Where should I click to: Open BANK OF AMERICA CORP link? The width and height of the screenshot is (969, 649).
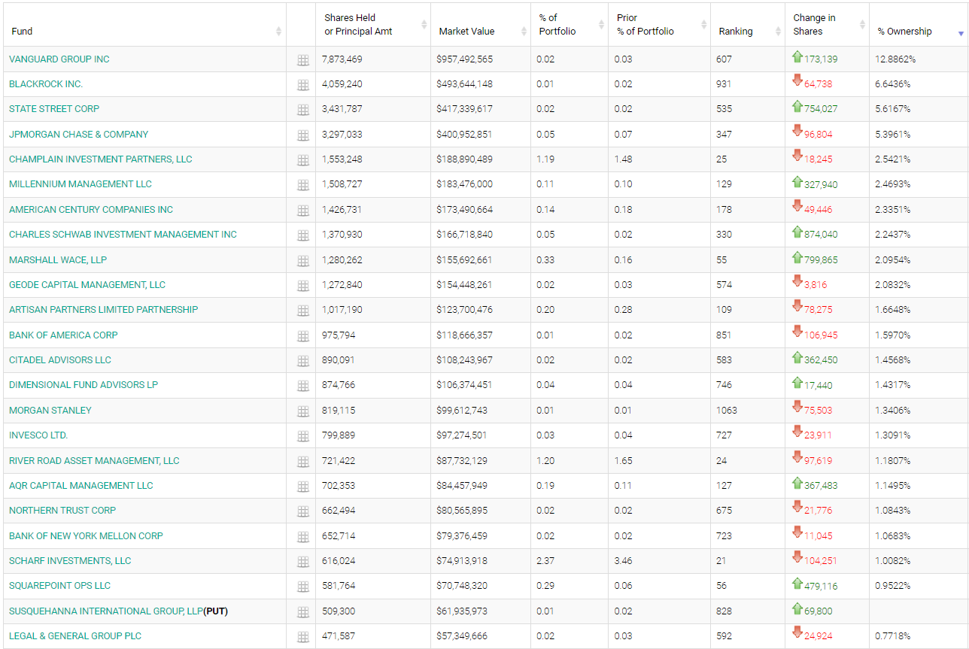coord(63,335)
